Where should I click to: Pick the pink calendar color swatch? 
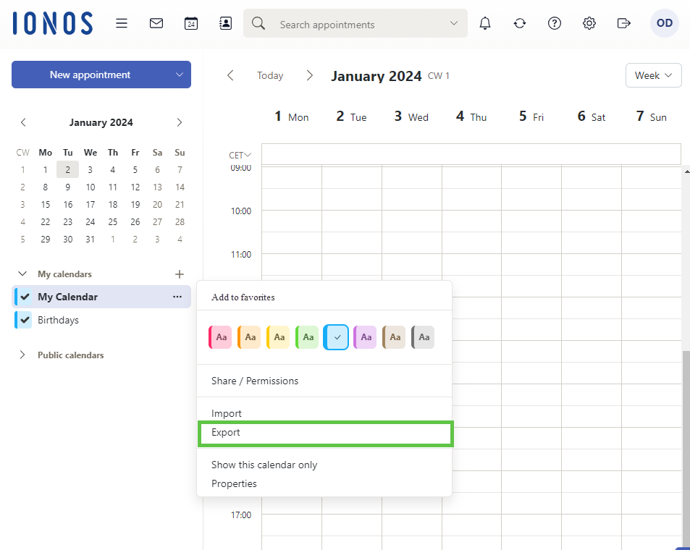pos(221,337)
